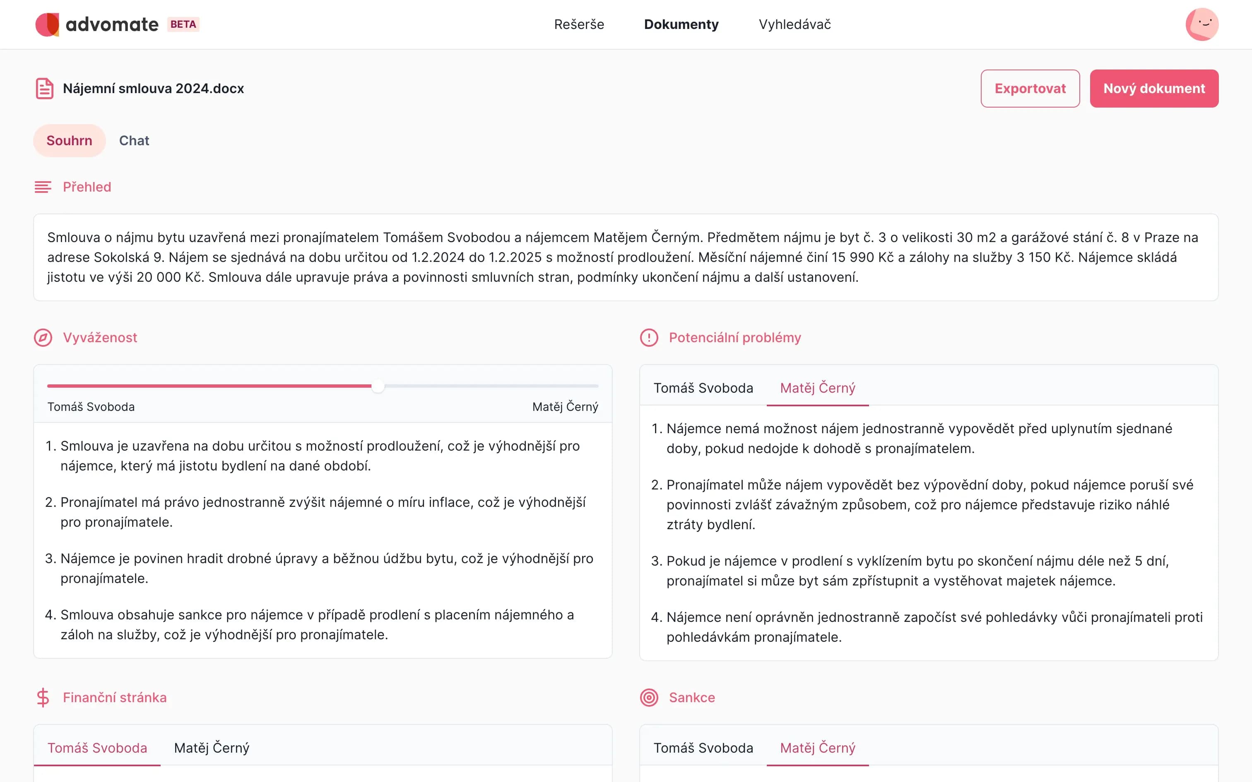Open Dokumenty in top navigation

pyautogui.click(x=681, y=24)
